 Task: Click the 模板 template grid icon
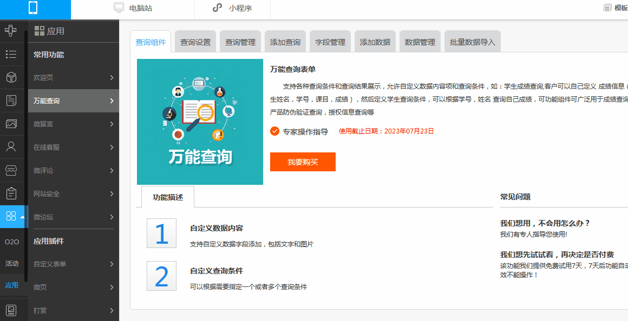[607, 8]
